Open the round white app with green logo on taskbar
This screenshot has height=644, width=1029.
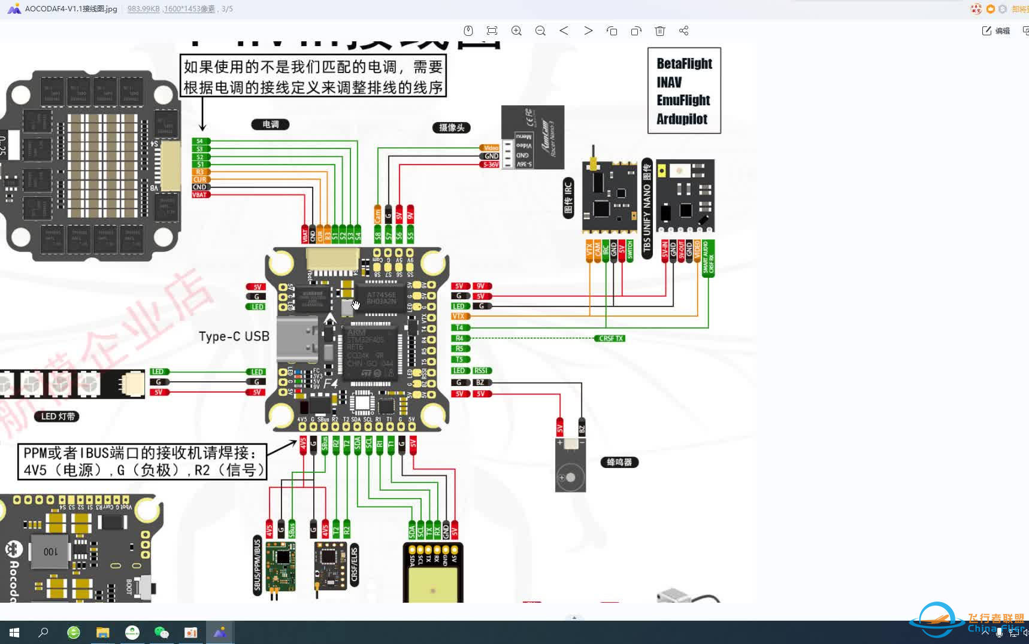pos(132,632)
